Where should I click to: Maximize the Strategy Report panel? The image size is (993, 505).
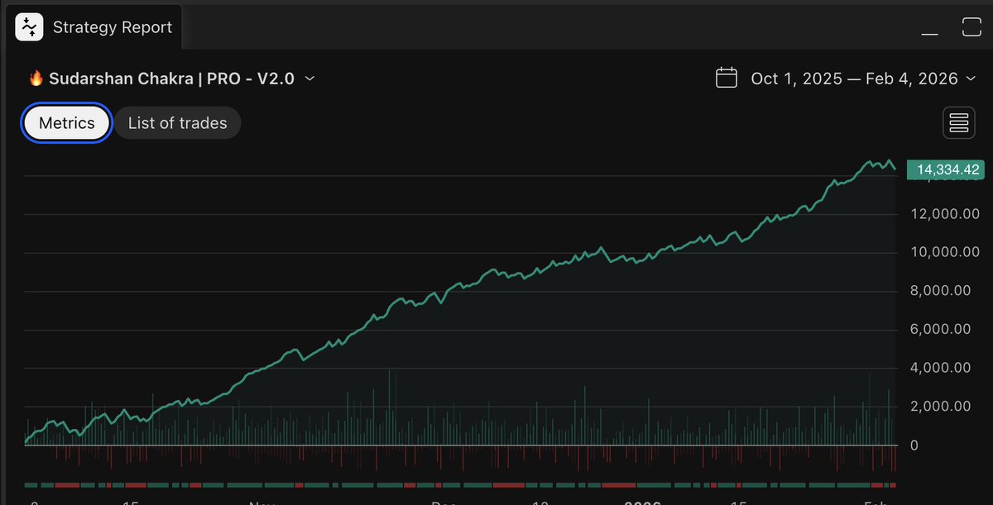tap(971, 27)
